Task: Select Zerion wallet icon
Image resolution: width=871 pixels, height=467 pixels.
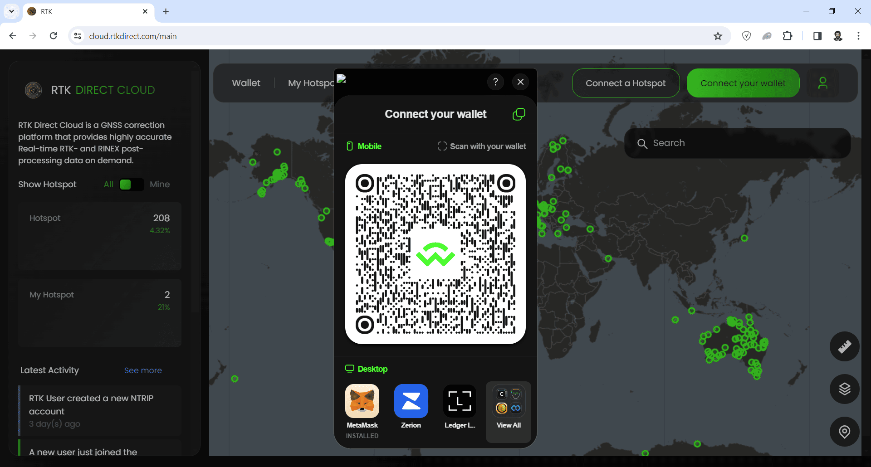Action: point(411,401)
